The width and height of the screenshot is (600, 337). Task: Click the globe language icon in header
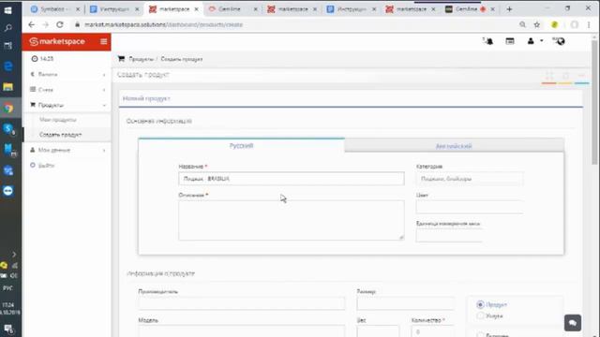[560, 41]
